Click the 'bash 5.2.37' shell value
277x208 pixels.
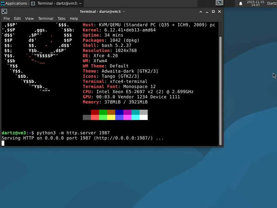pyautogui.click(x=116, y=45)
